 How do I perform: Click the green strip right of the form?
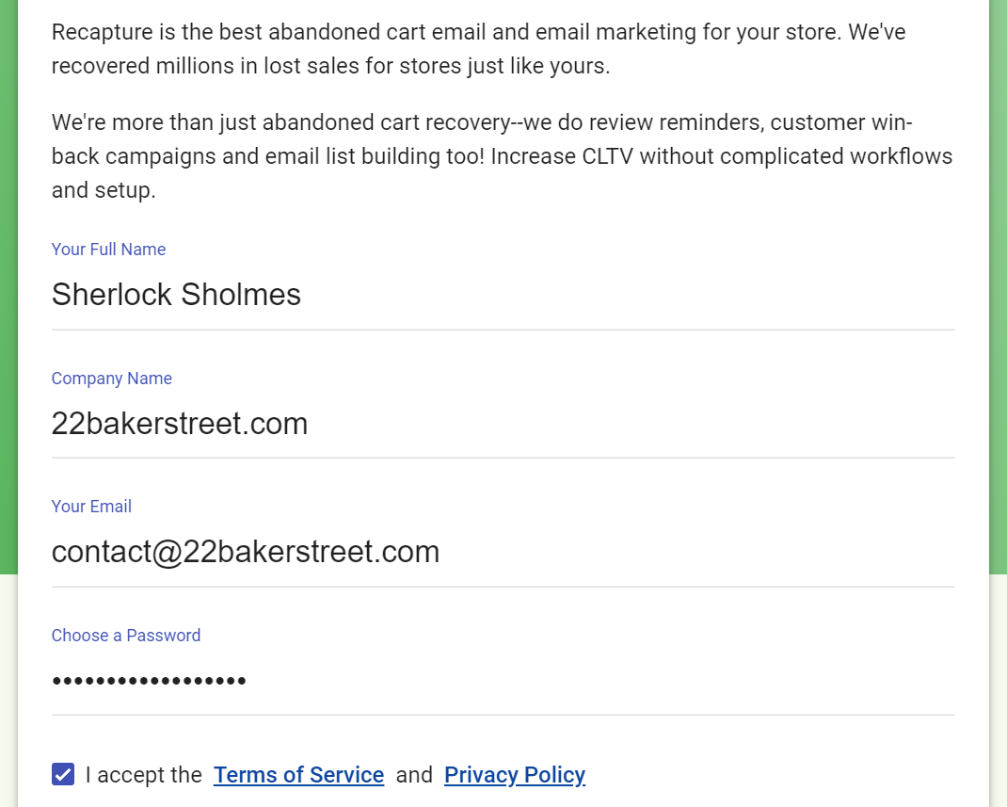point(998,282)
